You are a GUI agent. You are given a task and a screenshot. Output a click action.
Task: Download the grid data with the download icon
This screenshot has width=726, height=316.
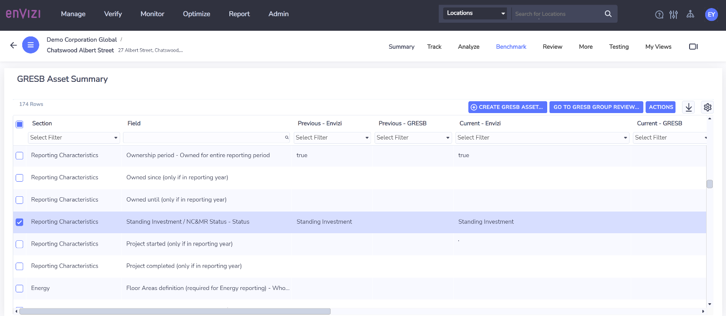pyautogui.click(x=689, y=107)
